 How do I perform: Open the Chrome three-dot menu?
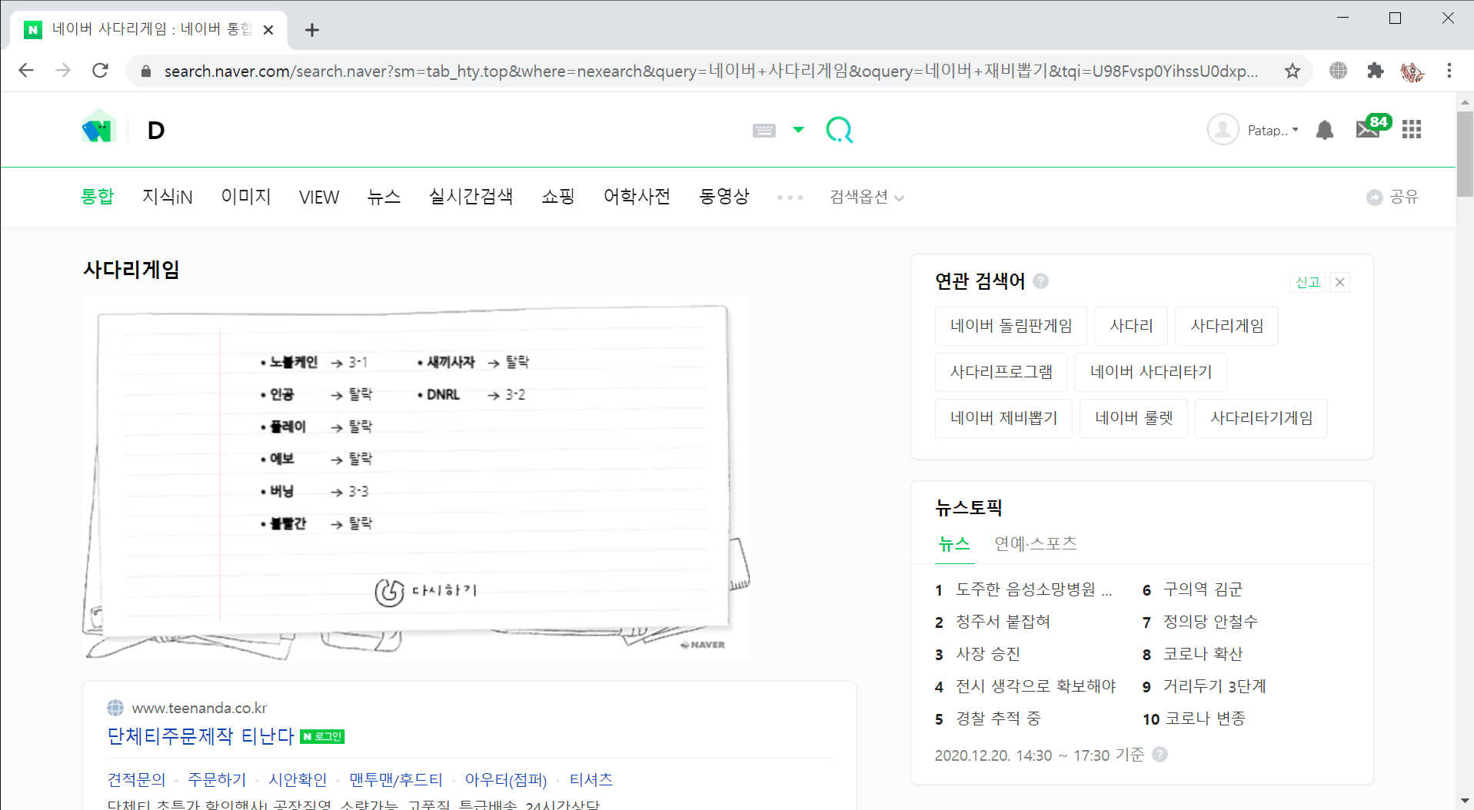1449,71
